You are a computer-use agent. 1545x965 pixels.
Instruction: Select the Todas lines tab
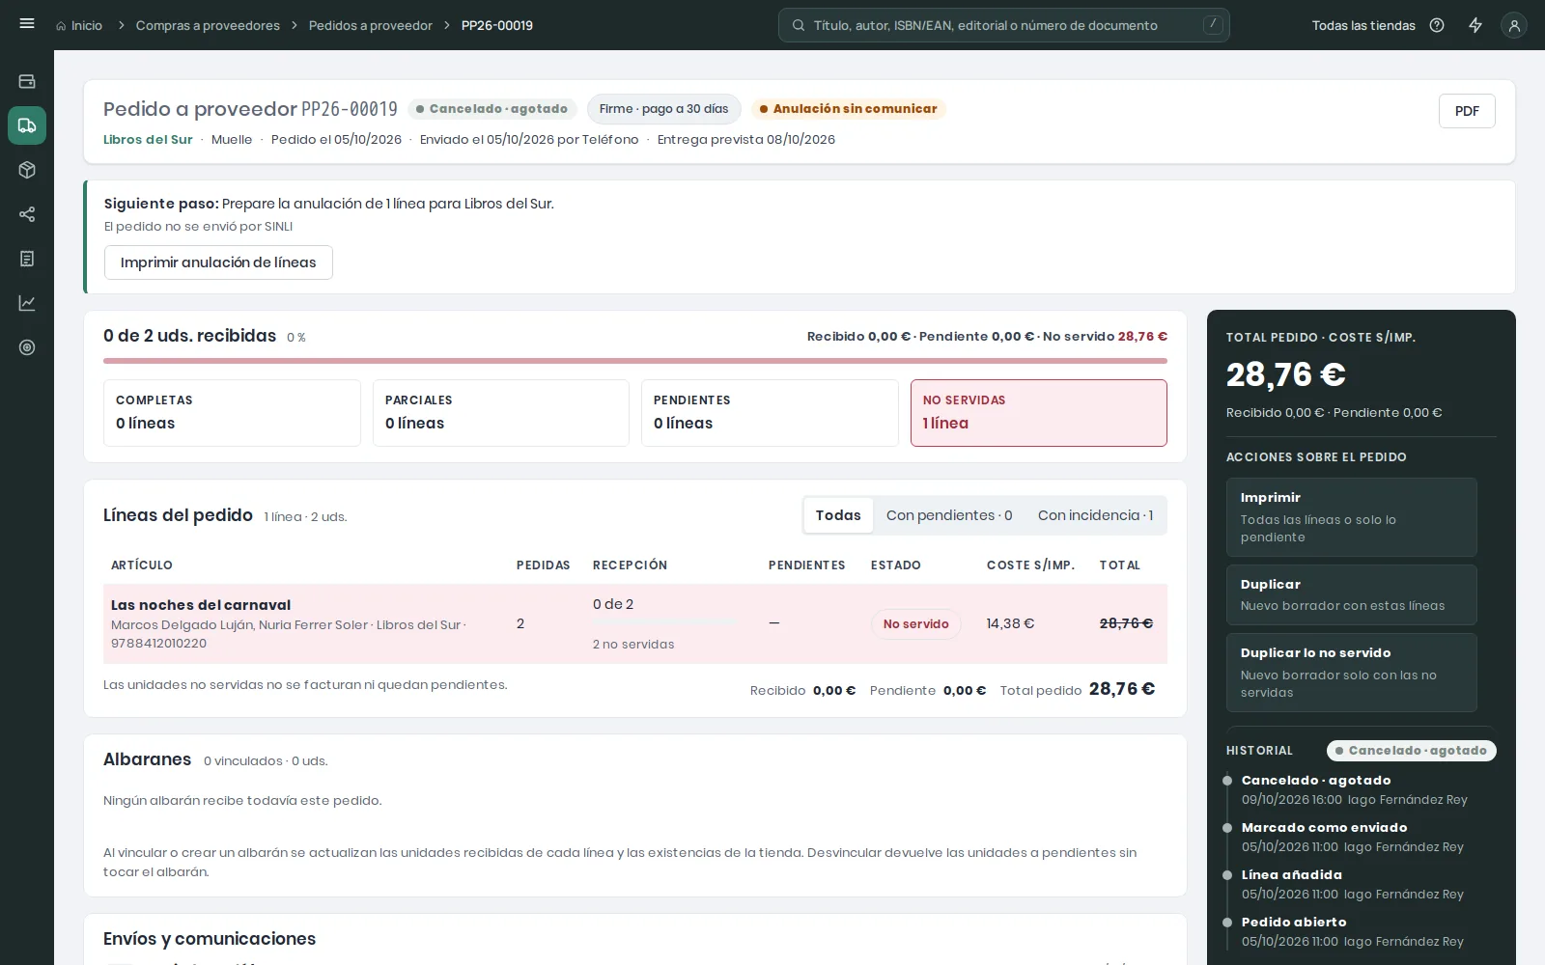point(838,515)
